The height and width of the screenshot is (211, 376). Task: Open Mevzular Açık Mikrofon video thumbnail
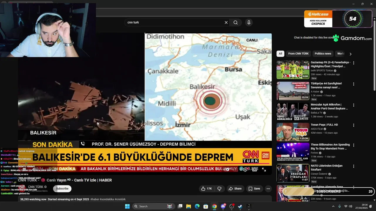click(293, 112)
